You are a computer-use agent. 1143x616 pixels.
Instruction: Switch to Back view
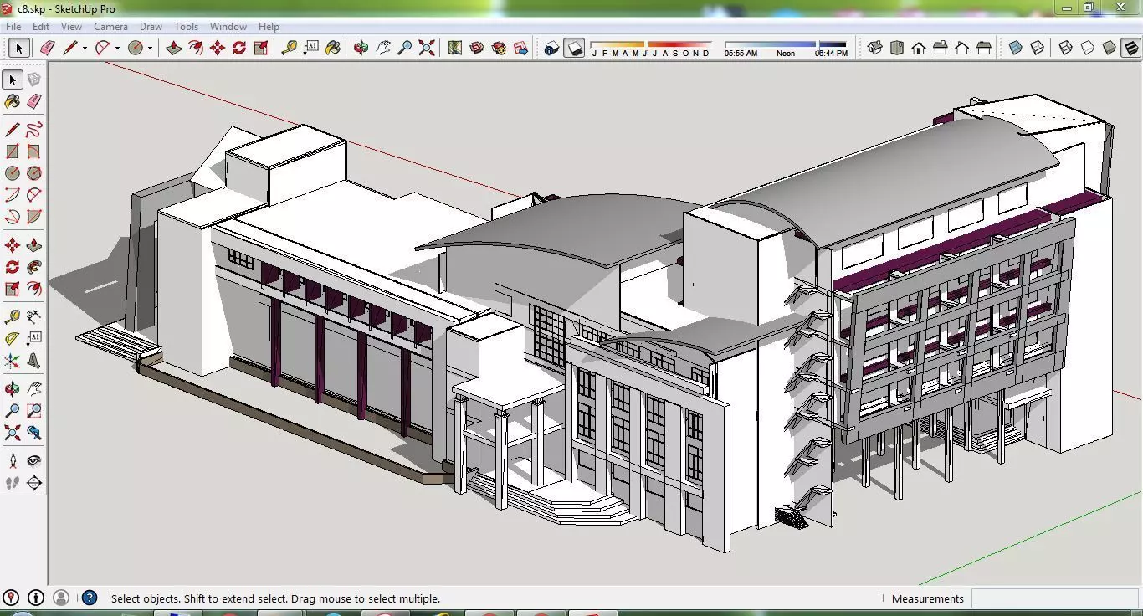[962, 48]
